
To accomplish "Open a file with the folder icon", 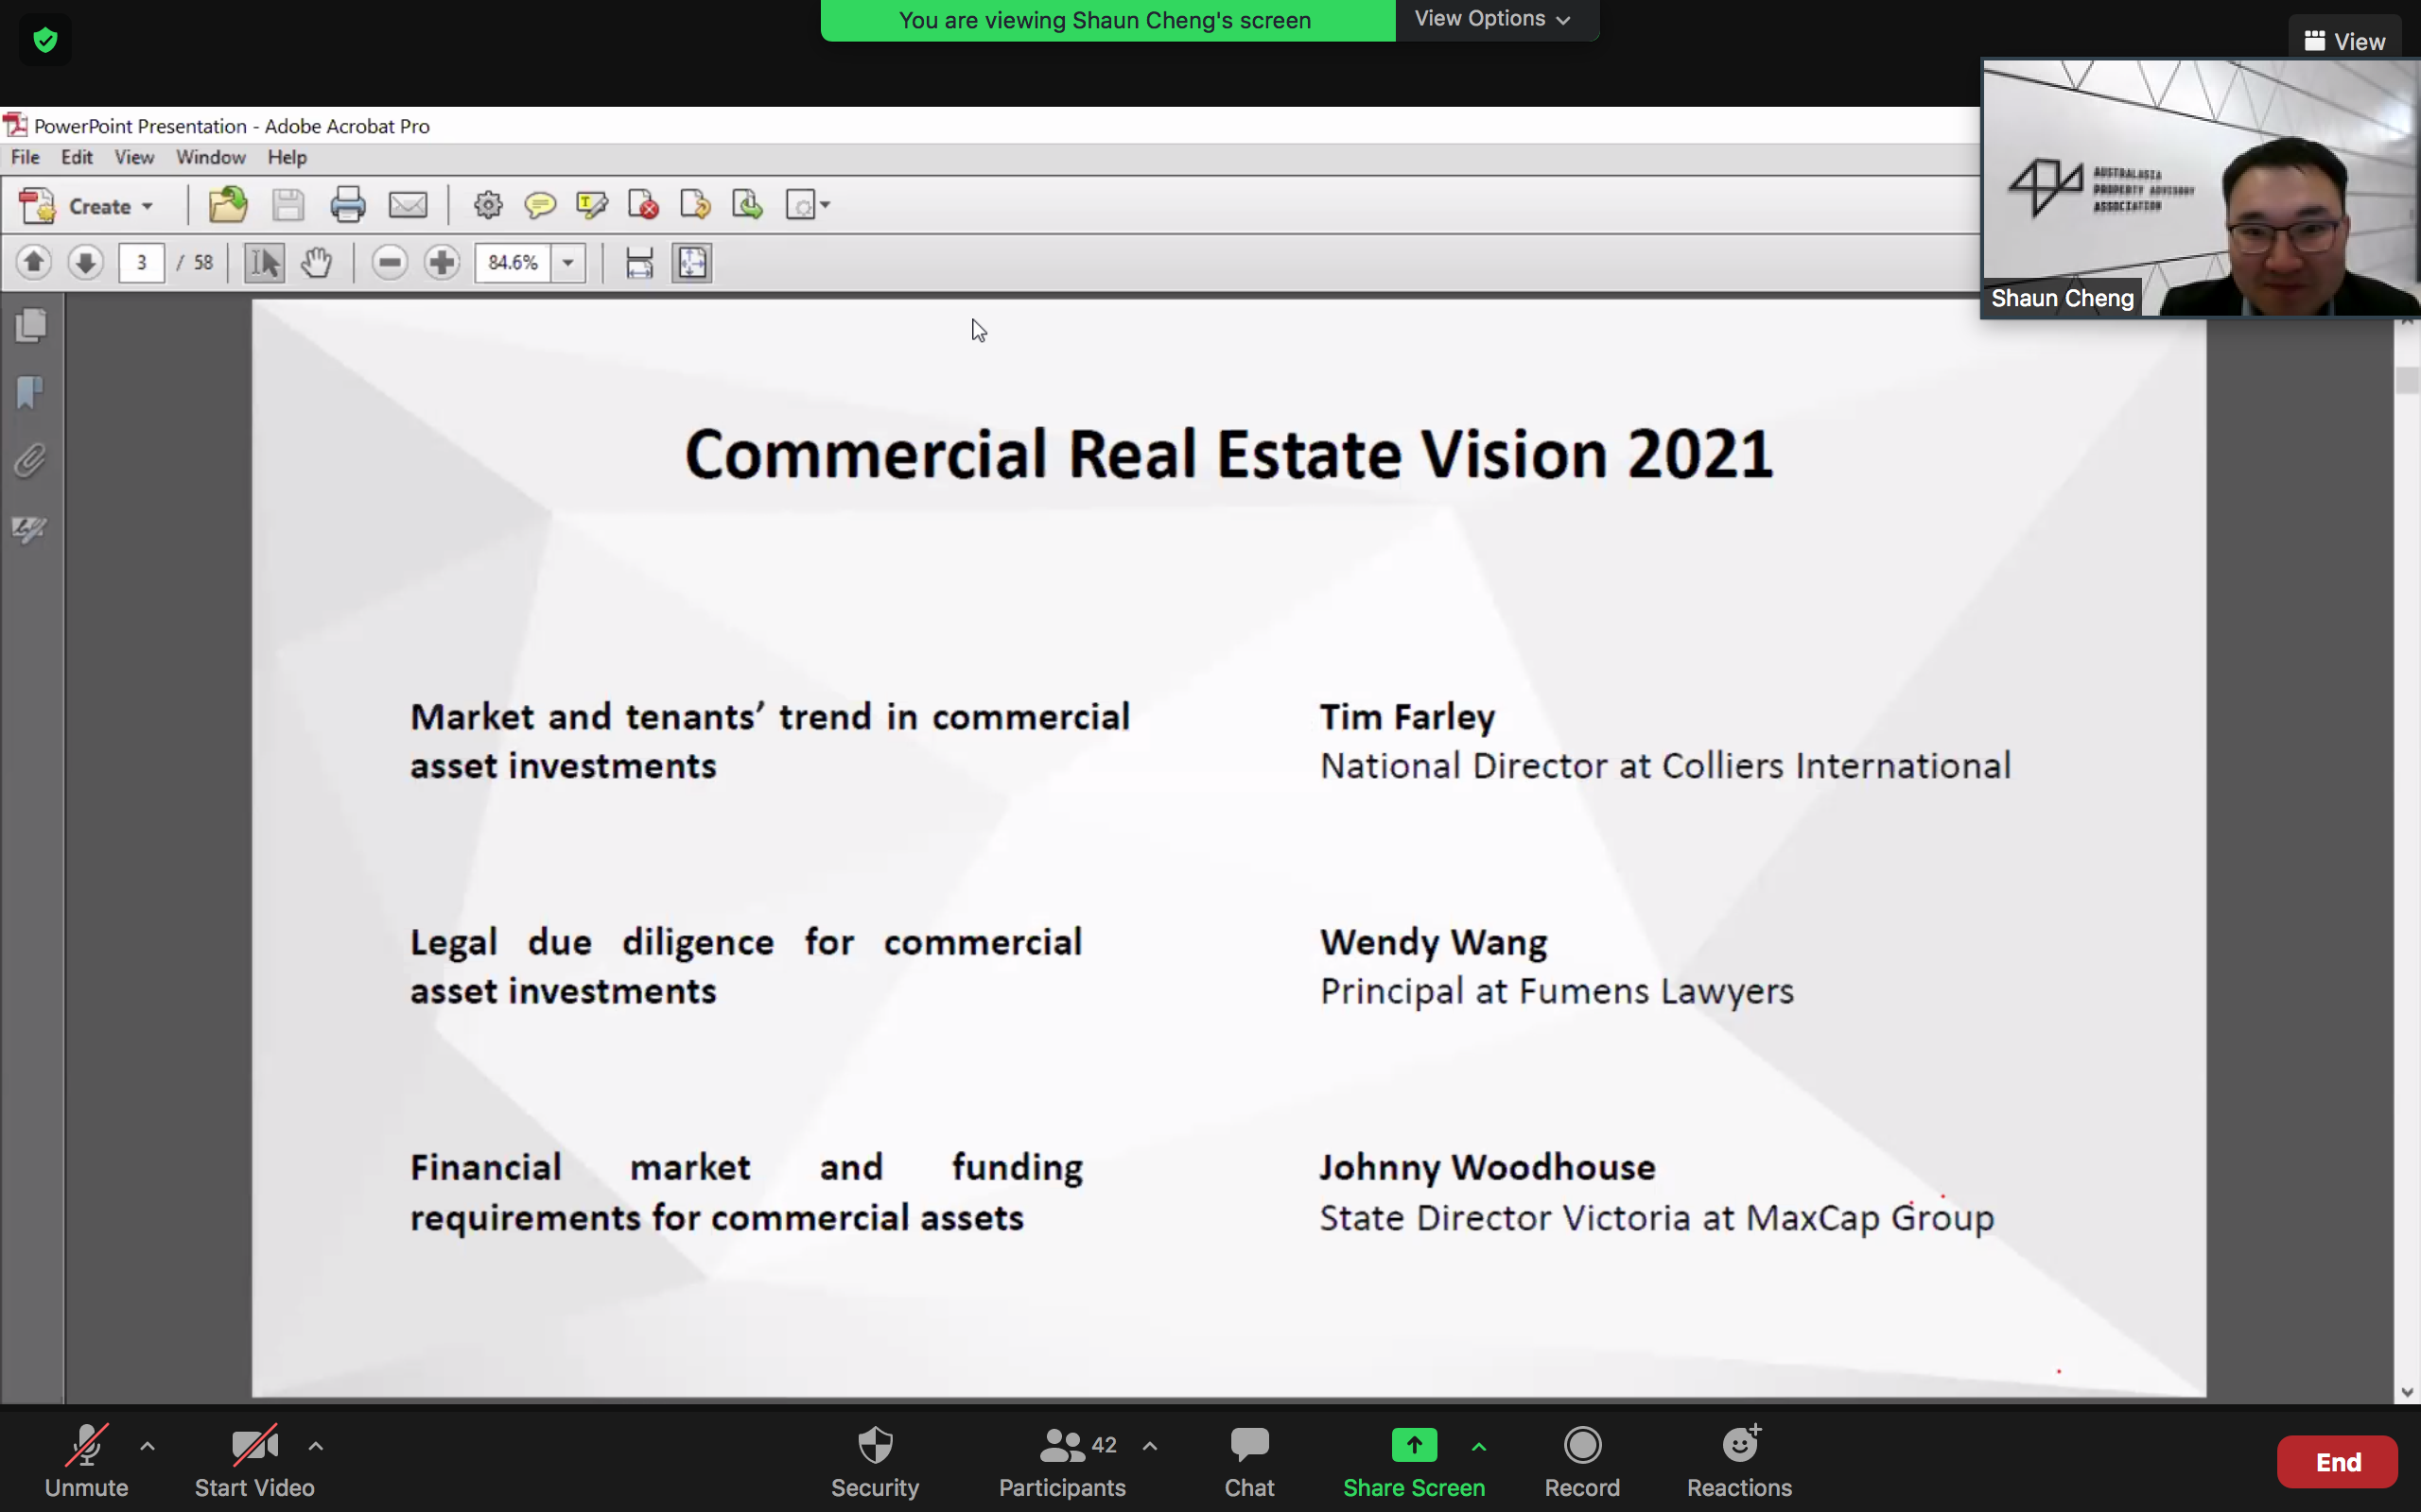I will [228, 205].
